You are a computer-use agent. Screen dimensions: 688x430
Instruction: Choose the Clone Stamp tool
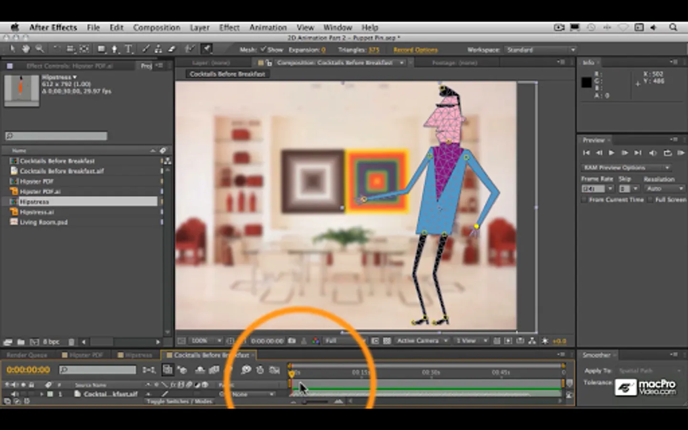point(158,49)
